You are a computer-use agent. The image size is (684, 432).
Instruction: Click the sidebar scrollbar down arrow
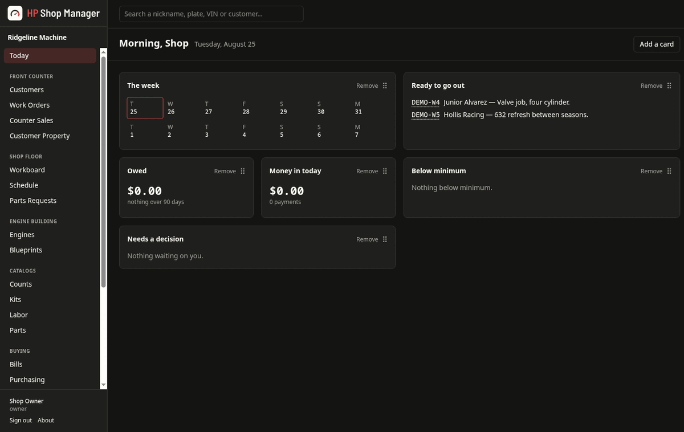coord(103,385)
